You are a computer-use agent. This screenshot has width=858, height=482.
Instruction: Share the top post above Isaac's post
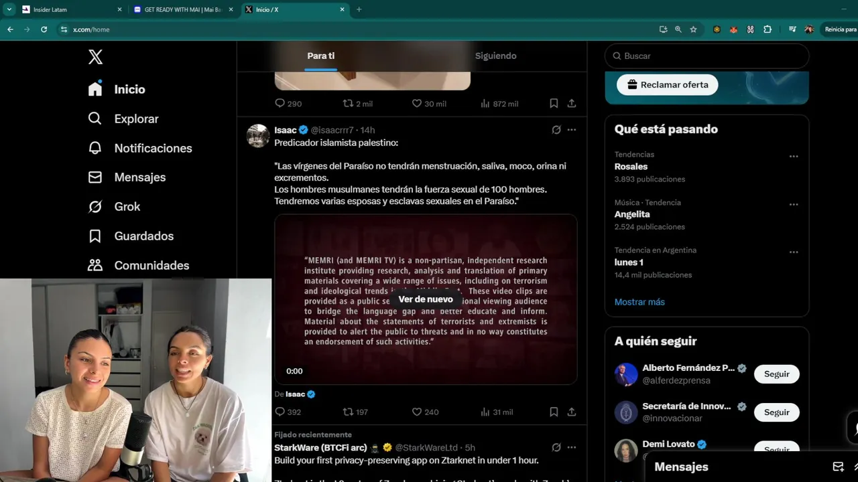coord(572,104)
